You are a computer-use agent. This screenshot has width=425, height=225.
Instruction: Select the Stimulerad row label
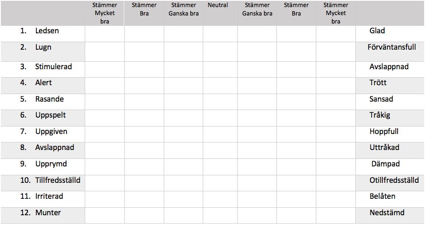point(53,67)
